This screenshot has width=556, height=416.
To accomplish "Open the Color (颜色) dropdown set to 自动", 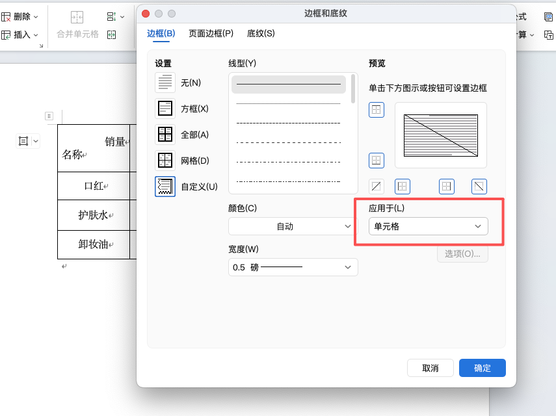I will [293, 226].
